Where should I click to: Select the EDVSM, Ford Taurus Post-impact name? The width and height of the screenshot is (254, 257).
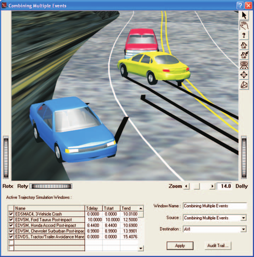pyautogui.click(x=49, y=220)
